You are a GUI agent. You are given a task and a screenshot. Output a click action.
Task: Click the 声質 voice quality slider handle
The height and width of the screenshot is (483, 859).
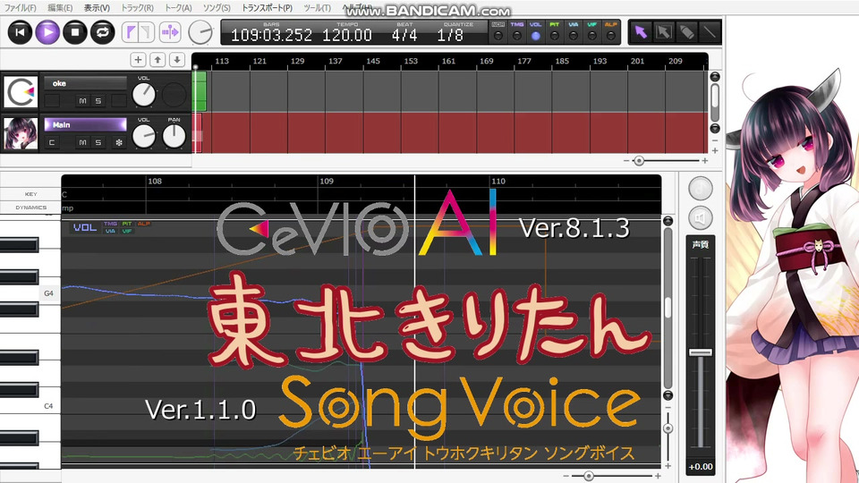[700, 352]
